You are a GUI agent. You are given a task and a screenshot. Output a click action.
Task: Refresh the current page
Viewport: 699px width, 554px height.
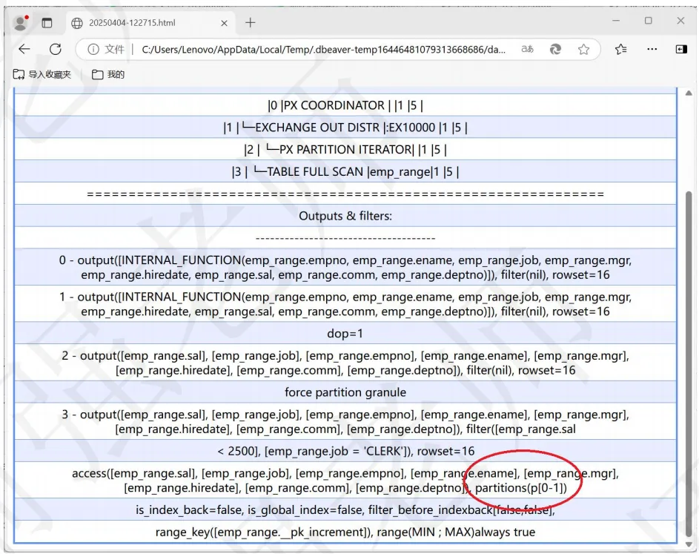[x=56, y=49]
